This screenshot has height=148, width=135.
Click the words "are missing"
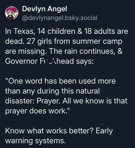click(25, 51)
